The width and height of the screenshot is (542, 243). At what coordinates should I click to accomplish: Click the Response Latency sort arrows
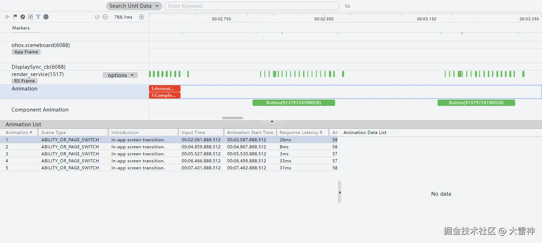321,133
